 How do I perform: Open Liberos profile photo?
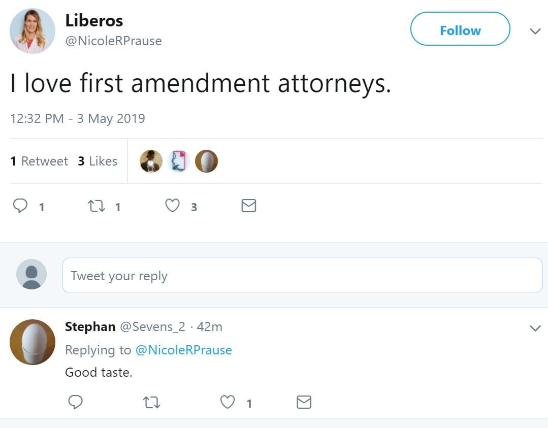pos(32,31)
